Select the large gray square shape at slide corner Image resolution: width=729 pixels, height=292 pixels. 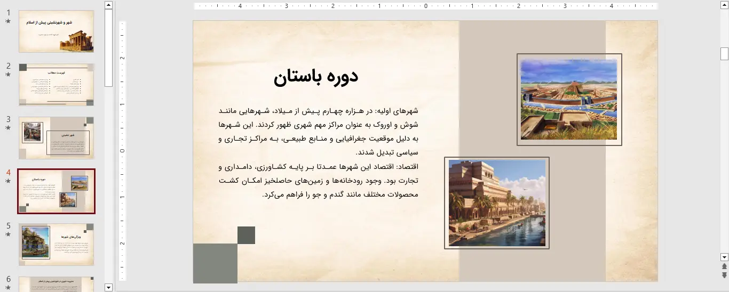[215, 263]
